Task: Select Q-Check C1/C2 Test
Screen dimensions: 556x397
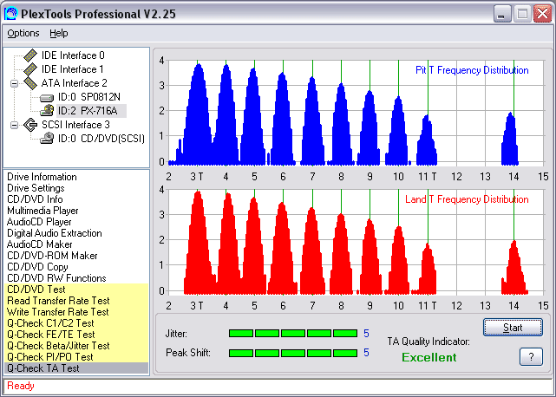Action: click(76, 323)
